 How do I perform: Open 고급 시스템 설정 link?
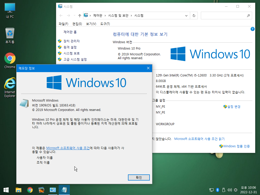click(75, 59)
